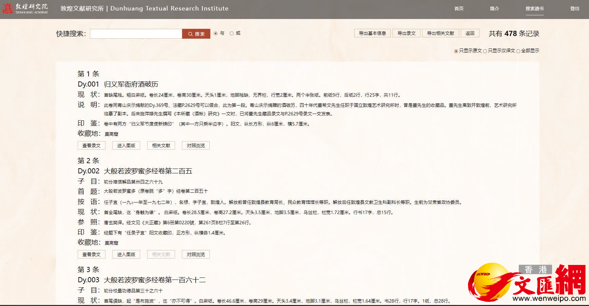Open 首页 in the top navigation

click(459, 8)
